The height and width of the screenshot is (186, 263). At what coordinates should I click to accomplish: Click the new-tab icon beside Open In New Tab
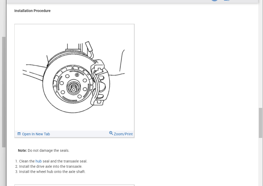[x=19, y=134]
